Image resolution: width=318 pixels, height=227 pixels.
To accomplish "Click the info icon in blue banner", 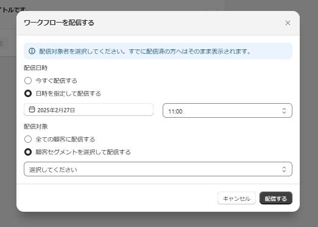I will click(32, 51).
